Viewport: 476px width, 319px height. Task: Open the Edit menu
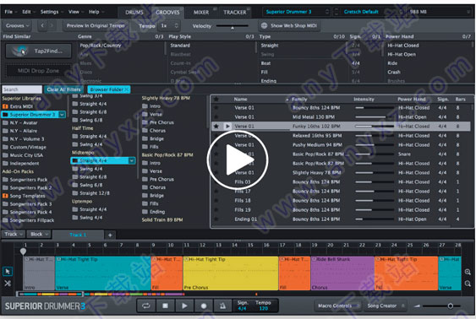click(28, 12)
